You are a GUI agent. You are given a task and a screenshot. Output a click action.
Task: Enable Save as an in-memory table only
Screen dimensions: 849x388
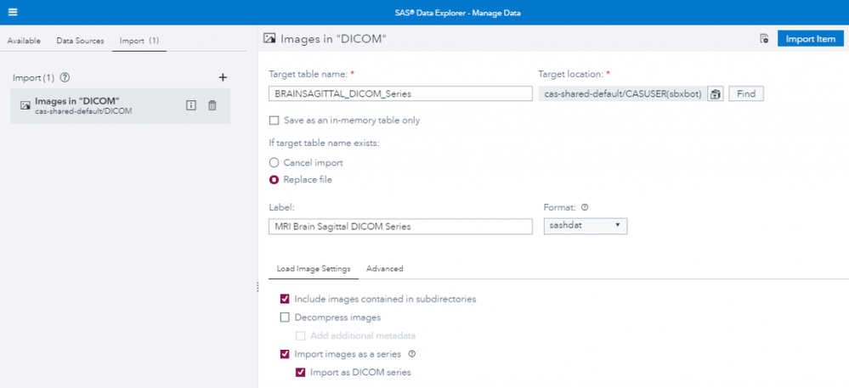coord(274,121)
